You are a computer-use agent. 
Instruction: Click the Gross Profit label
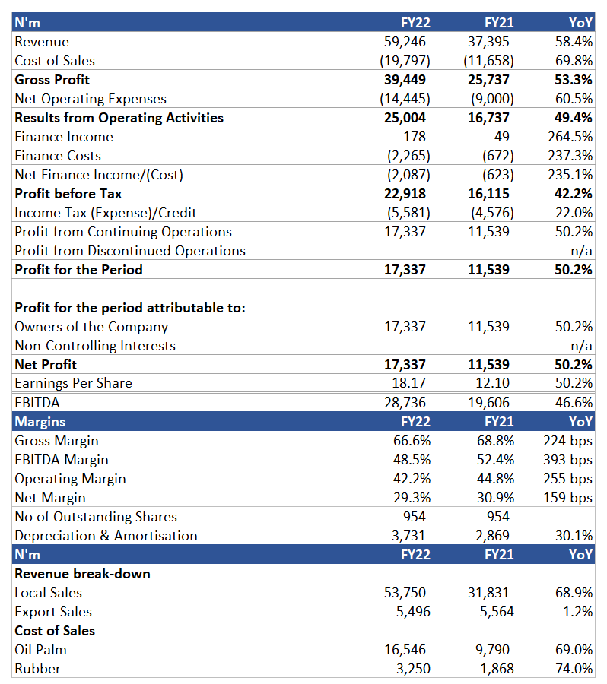click(52, 80)
